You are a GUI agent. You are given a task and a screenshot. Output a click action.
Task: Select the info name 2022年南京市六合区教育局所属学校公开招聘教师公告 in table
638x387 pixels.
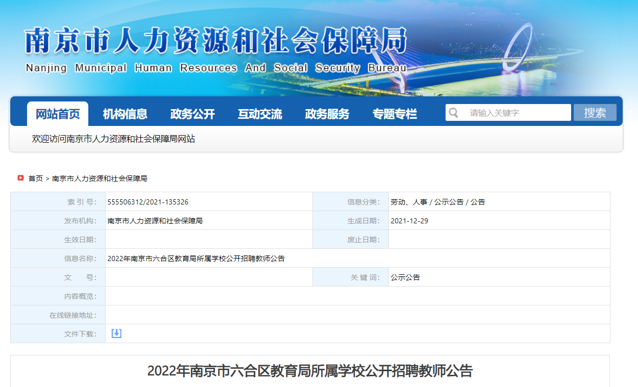point(196,259)
